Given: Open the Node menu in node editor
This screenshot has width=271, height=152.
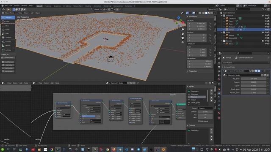Looking at the screenshot, I should pos(57,83).
